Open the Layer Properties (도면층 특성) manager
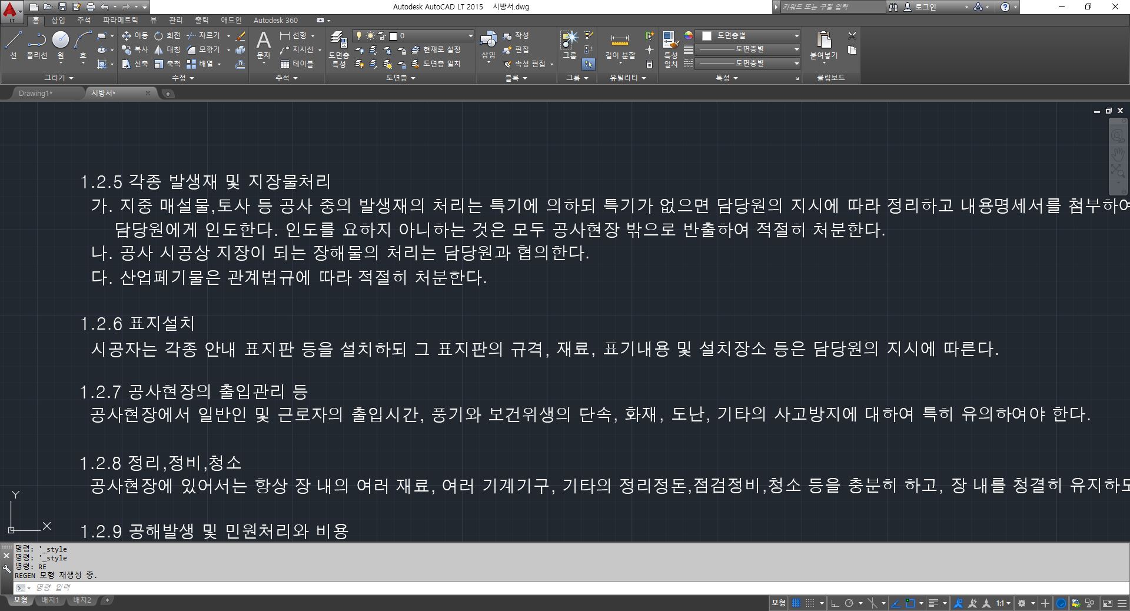 (x=338, y=47)
